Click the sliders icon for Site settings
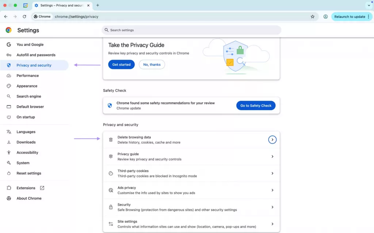The width and height of the screenshot is (374, 233). [111, 224]
